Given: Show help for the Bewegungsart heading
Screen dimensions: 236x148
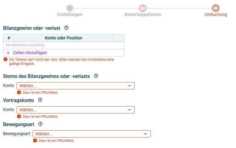Looking at the screenshot, I should point(40,124).
